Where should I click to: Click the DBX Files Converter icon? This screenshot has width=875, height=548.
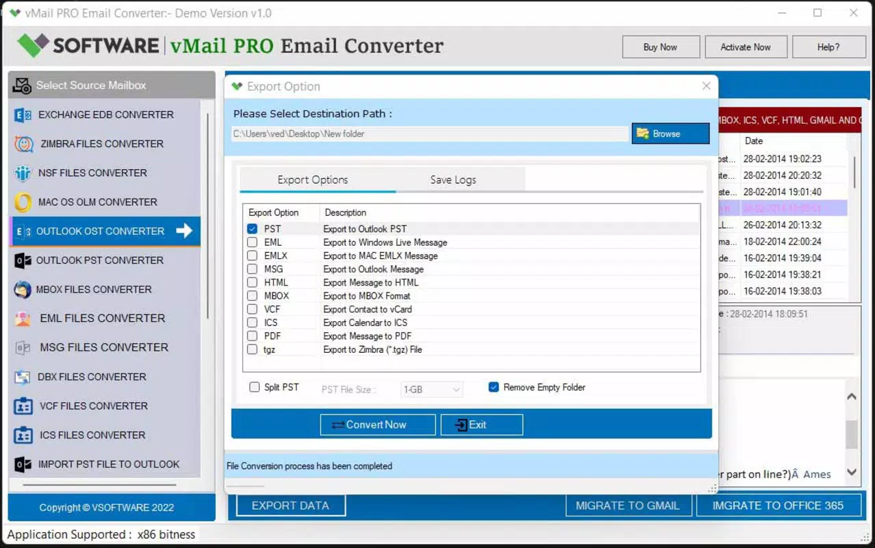point(23,377)
